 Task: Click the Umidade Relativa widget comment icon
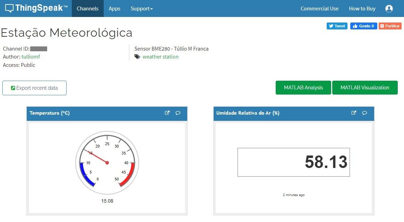(364, 113)
